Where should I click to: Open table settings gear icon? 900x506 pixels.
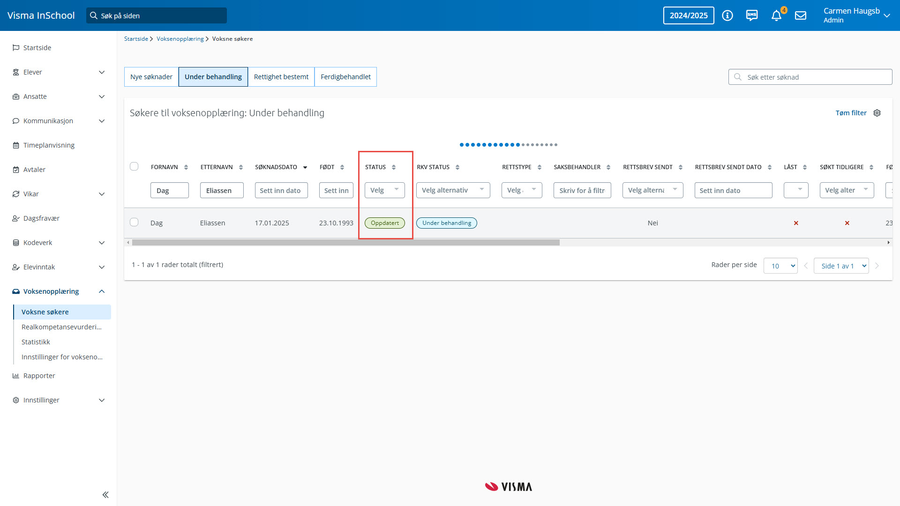[877, 113]
